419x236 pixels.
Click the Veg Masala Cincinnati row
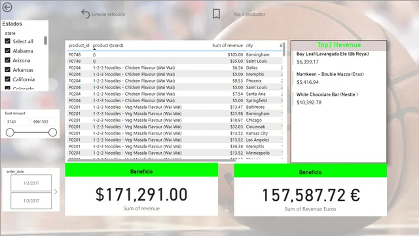175,127
